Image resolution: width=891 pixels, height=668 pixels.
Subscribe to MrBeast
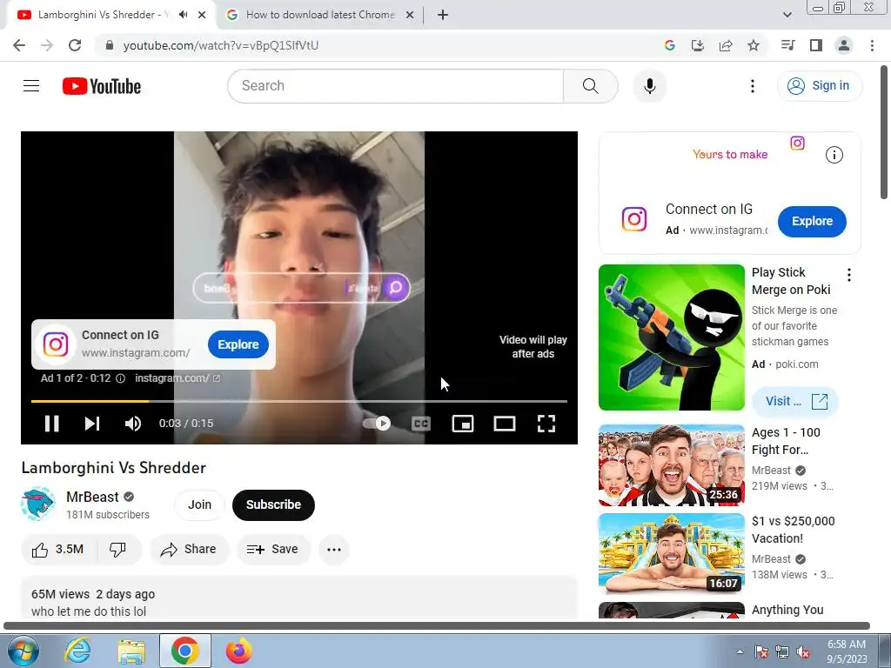coord(273,504)
